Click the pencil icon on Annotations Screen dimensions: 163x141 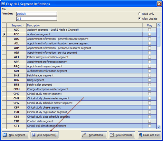84,135
